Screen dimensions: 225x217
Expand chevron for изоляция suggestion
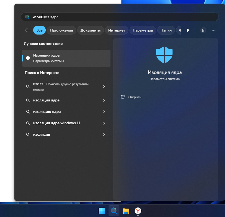coord(104,135)
